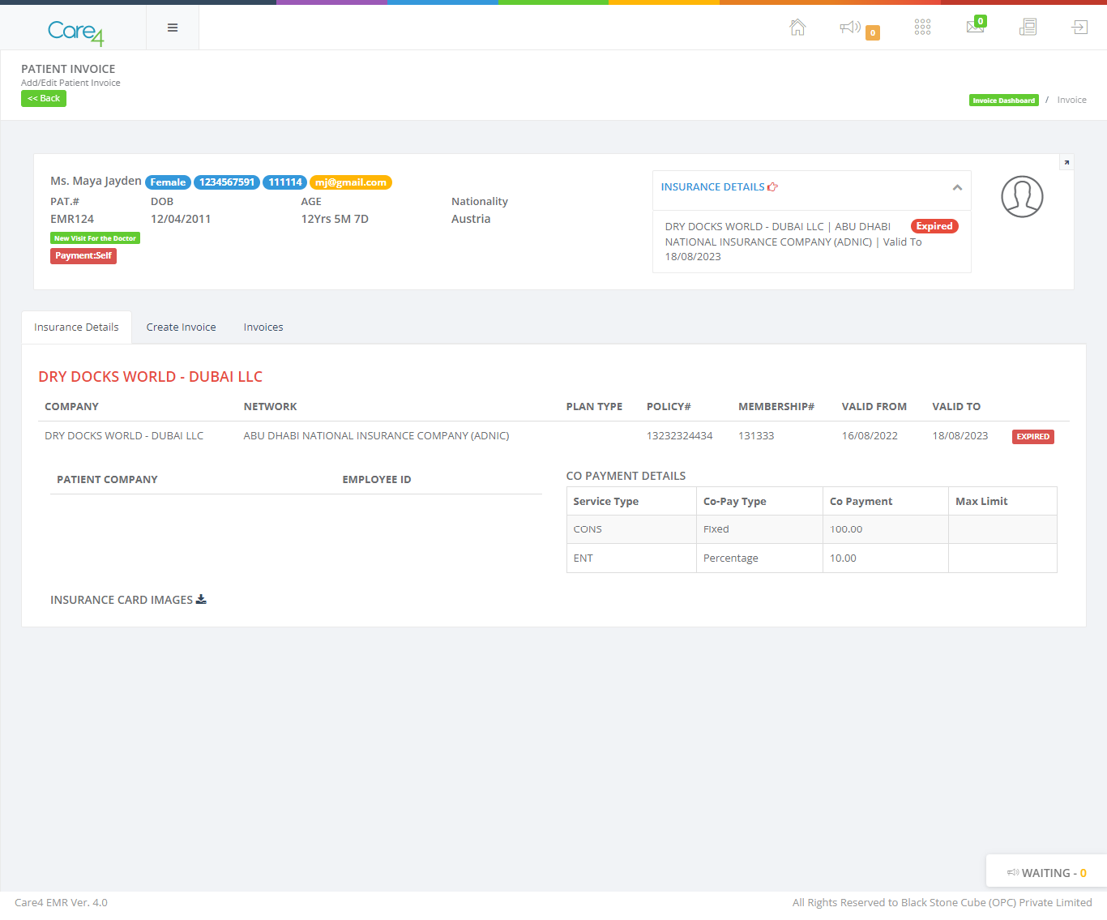Viewport: 1107px width, 920px height.
Task: Open announcements megaphone icon in header
Action: point(850,28)
